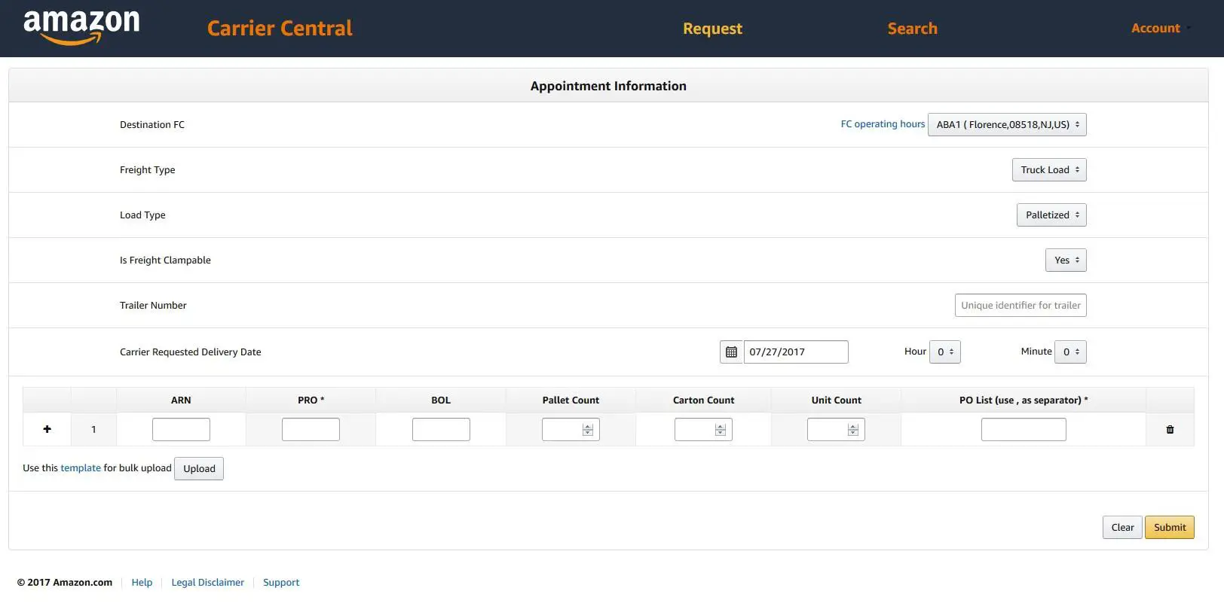Click the ARN column header
1224x606 pixels.
tap(181, 400)
